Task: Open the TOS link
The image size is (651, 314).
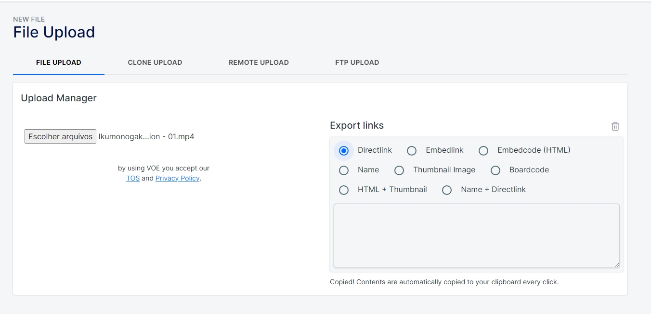Action: 133,178
